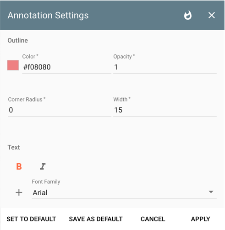Click Set to Default button
The width and height of the screenshot is (225, 230).
31,219
